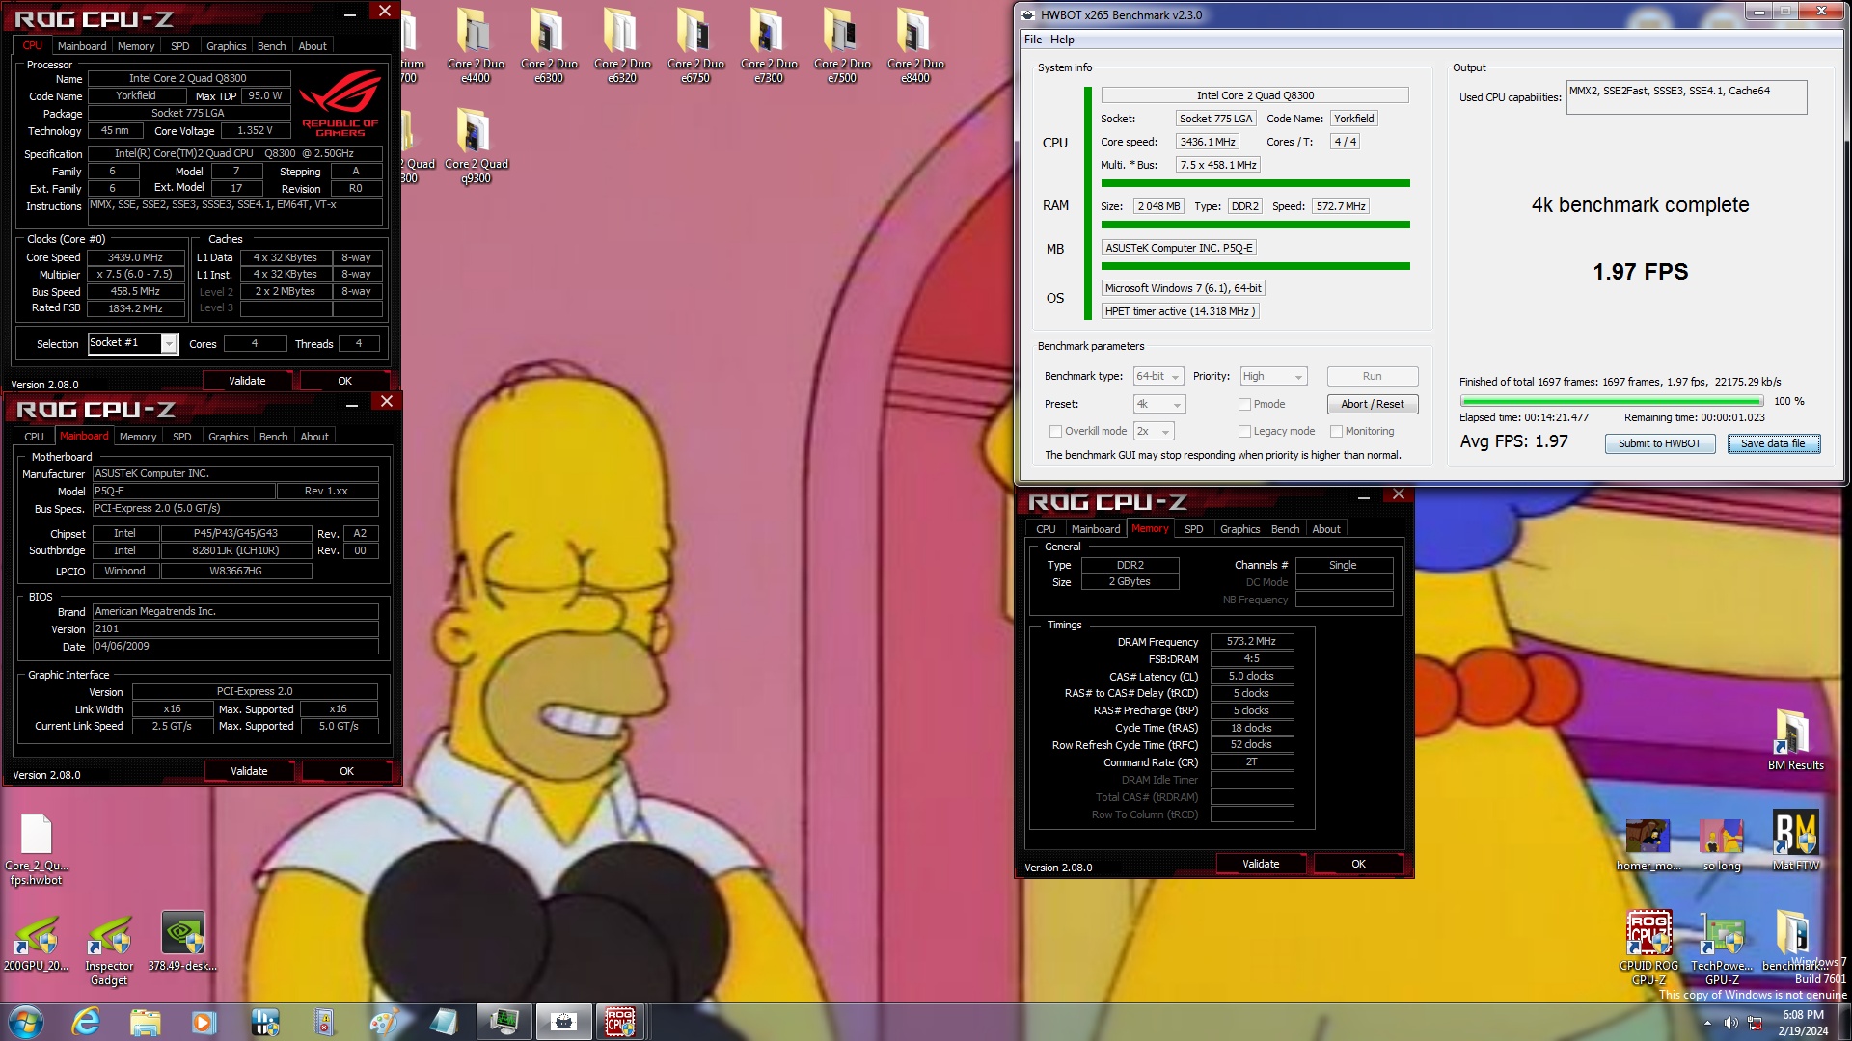The width and height of the screenshot is (1852, 1041).
Task: Click the Submit to HWBOT button
Action: point(1660,443)
